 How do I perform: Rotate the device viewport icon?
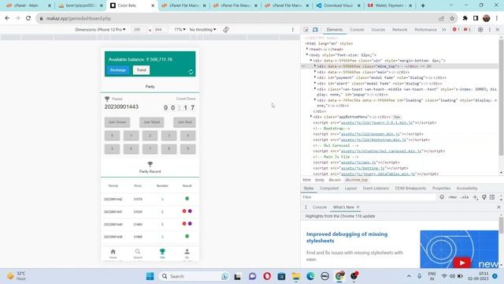pos(226,30)
